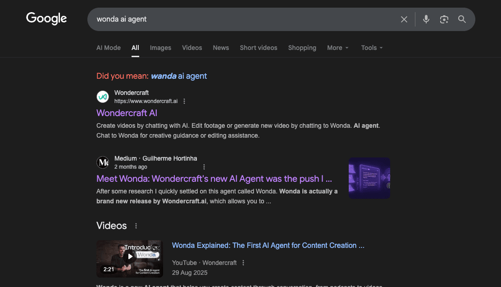Click 'Medium · Guilherme Hortinha' source text
The width and height of the screenshot is (501, 287).
(x=155, y=158)
